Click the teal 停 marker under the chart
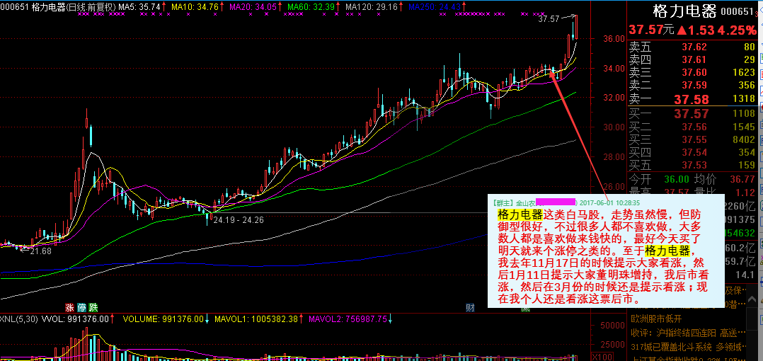 click(82, 307)
